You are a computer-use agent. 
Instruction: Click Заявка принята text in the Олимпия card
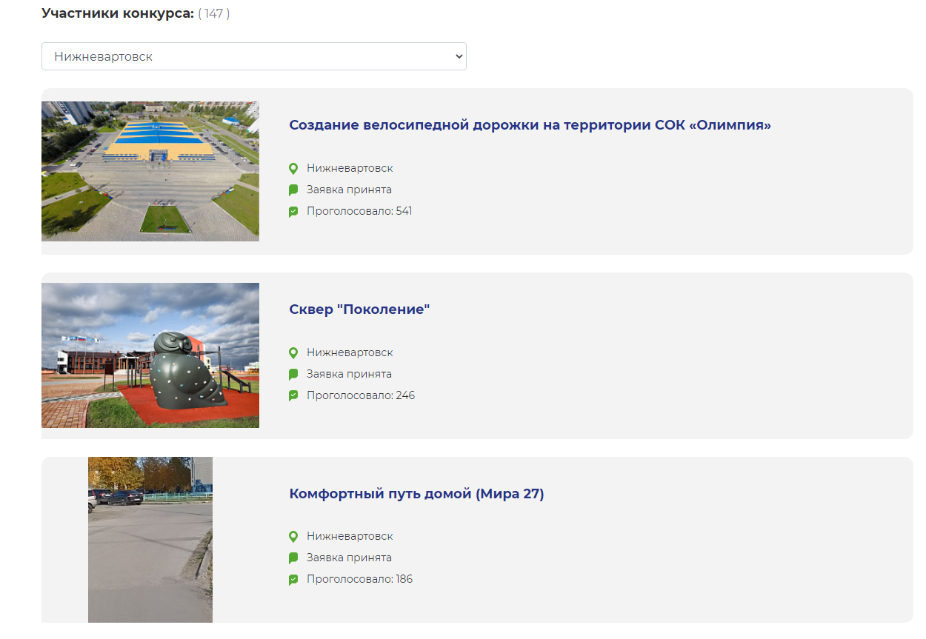[349, 190]
